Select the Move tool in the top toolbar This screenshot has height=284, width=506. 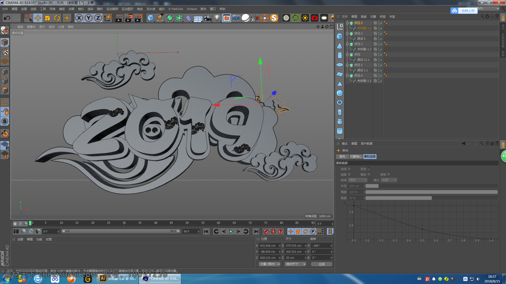click(x=38, y=18)
